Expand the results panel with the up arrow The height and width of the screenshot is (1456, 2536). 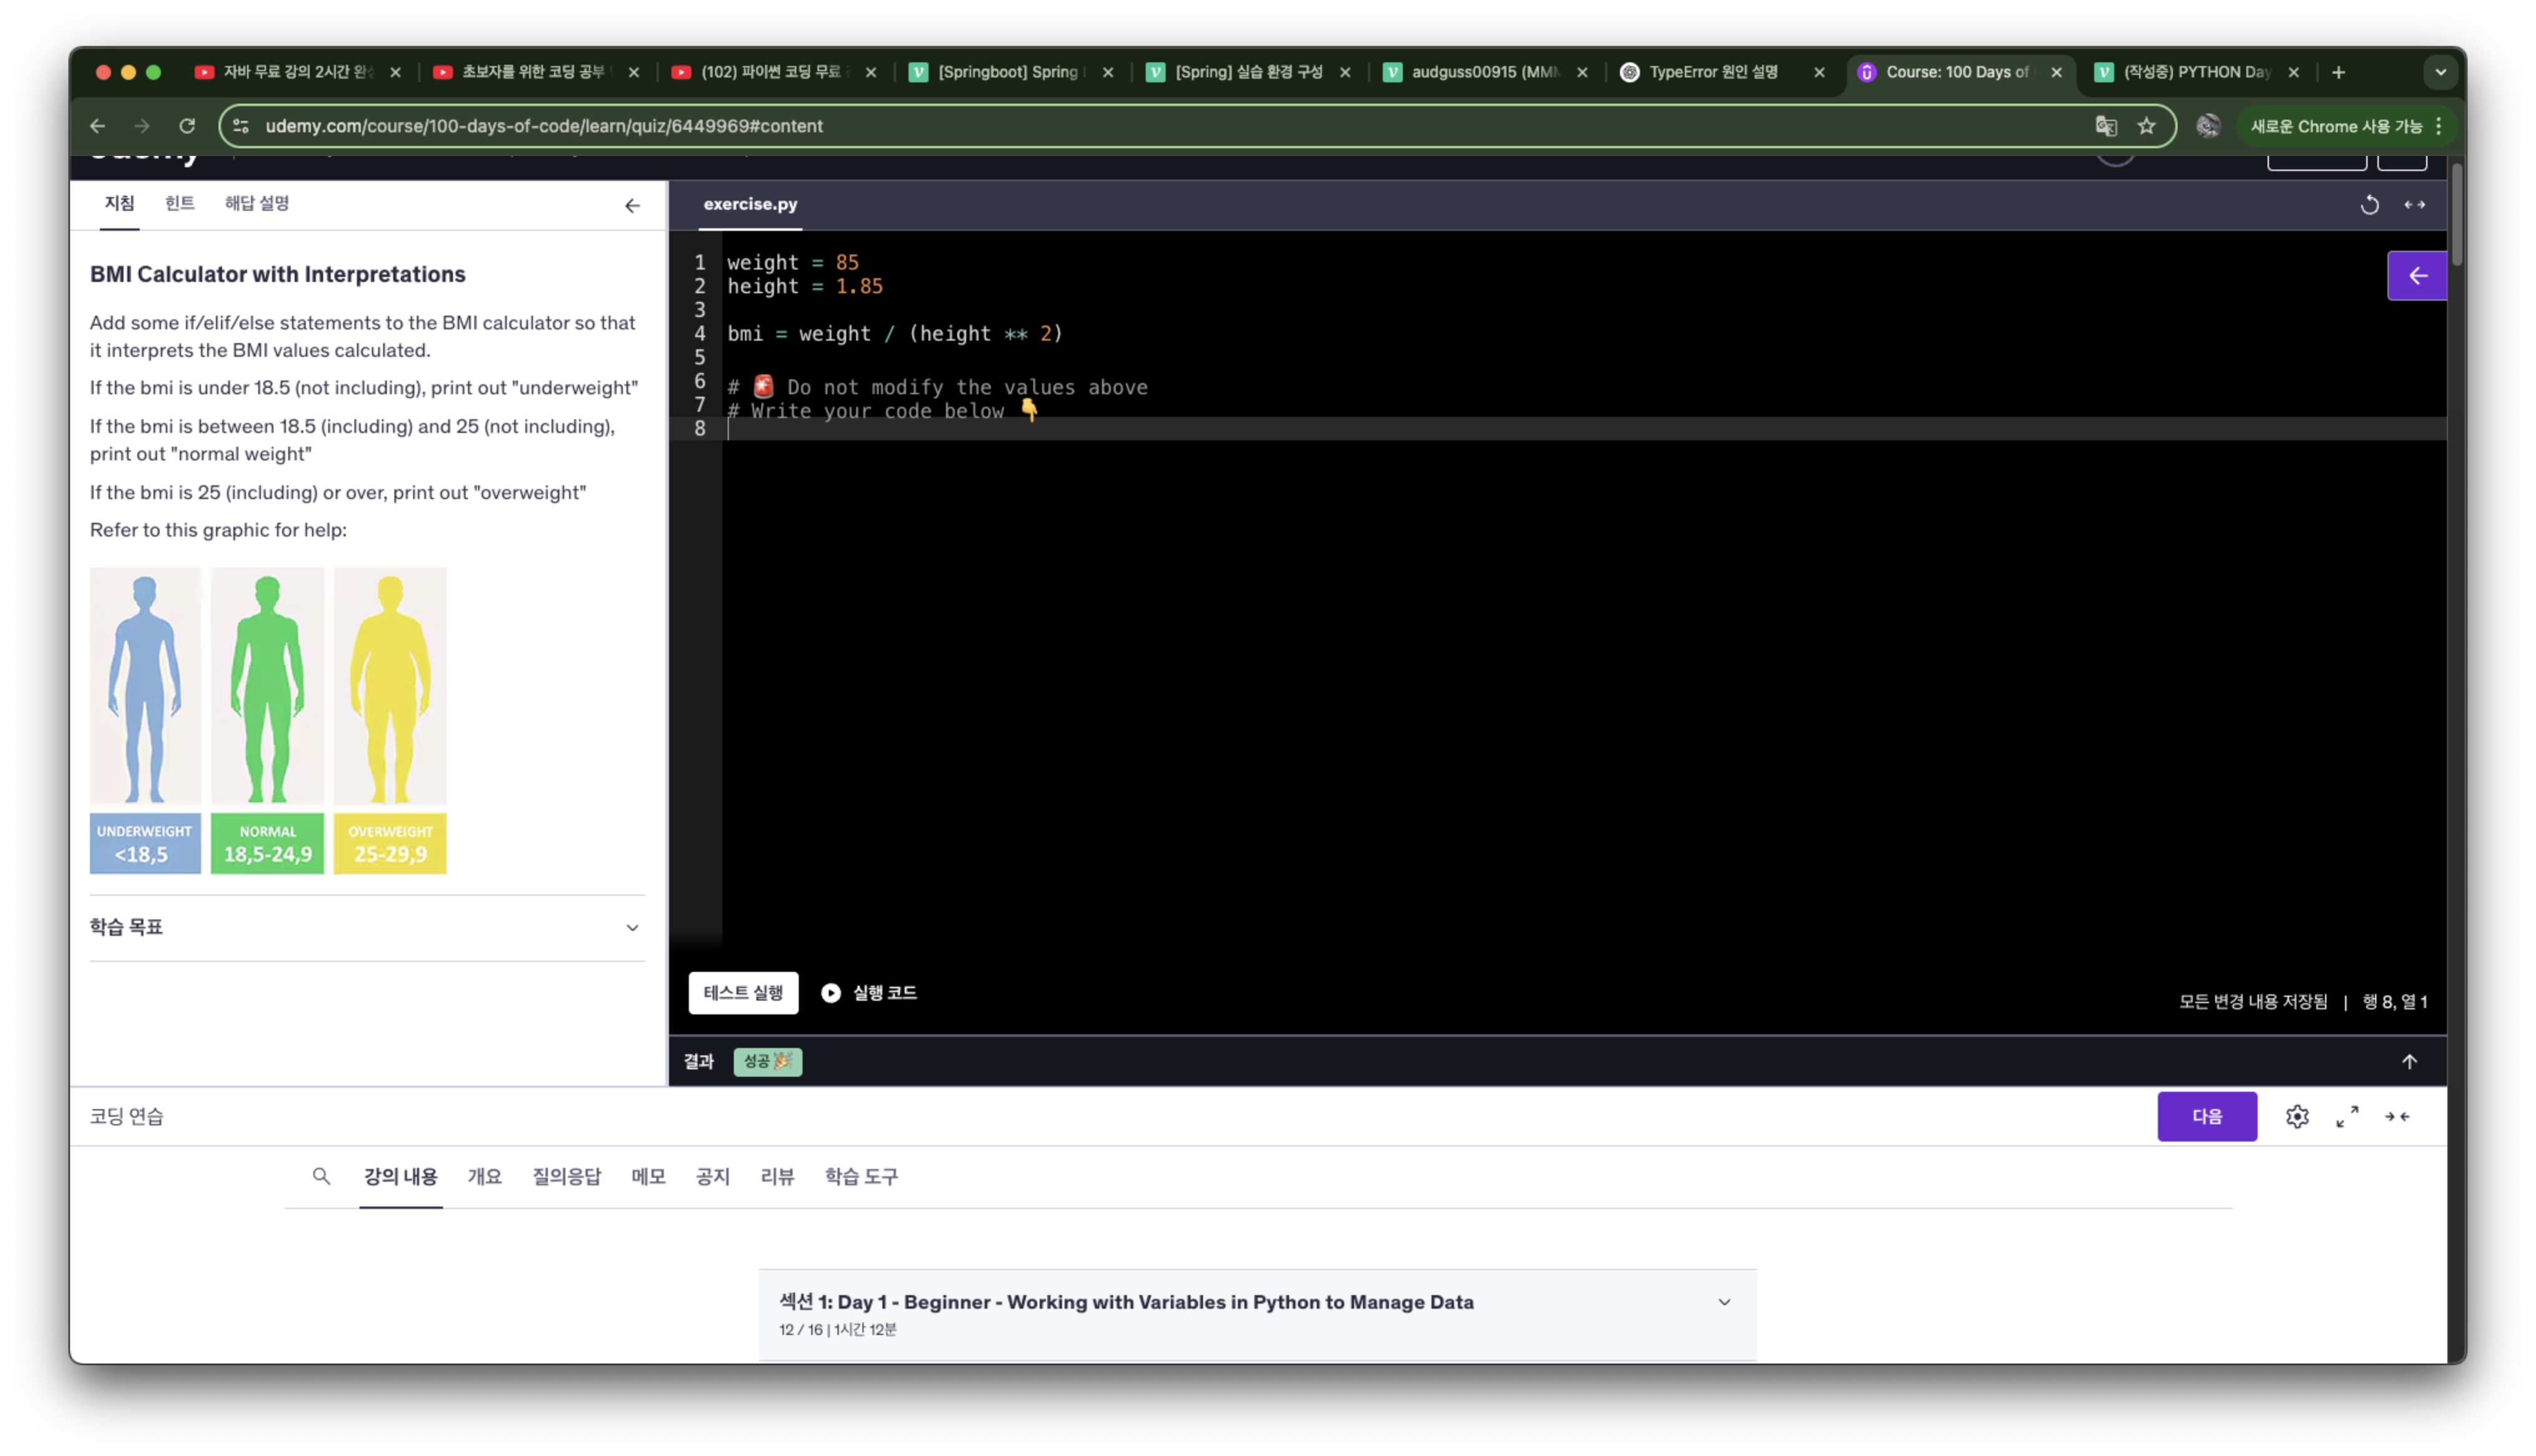(x=2408, y=1061)
